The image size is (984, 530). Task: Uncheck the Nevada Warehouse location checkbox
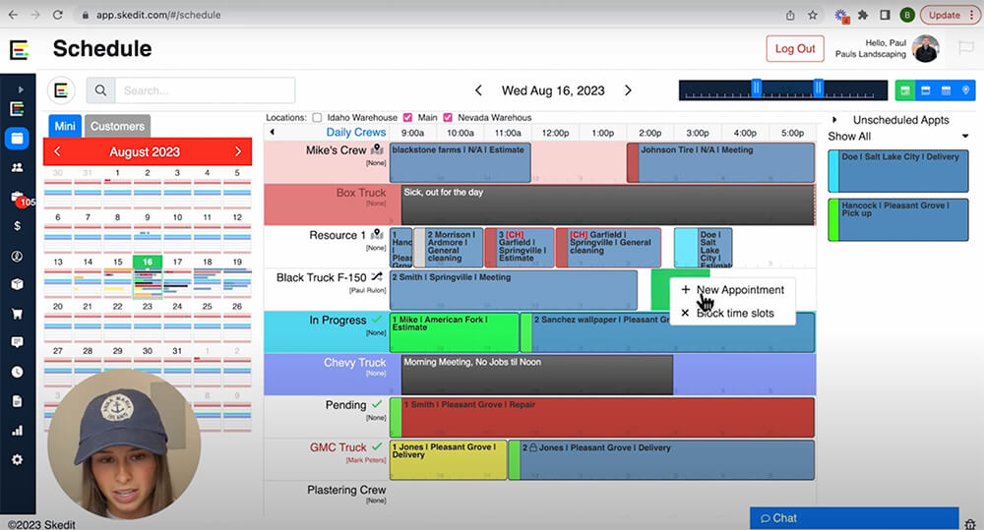click(449, 118)
